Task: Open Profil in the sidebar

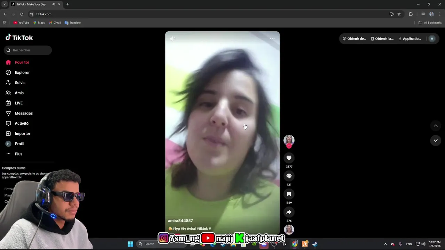Action: pos(15,144)
